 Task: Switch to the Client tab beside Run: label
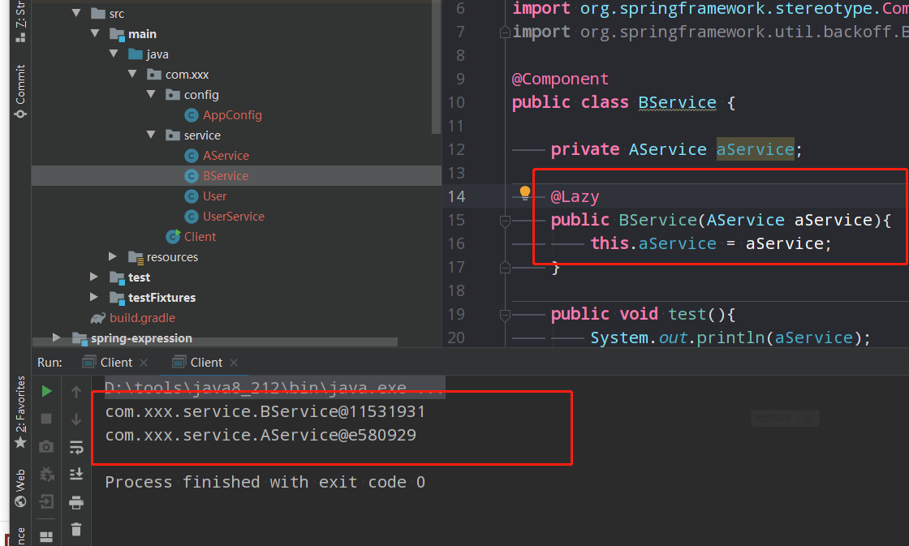tap(116, 363)
